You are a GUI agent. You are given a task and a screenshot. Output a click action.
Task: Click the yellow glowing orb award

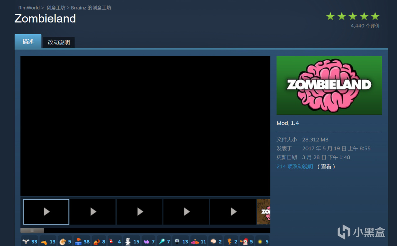point(262,241)
